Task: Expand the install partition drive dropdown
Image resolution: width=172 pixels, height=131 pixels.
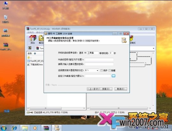Action: tap(97, 71)
